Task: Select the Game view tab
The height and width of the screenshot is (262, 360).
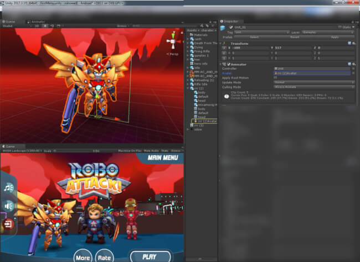Action: point(10,146)
